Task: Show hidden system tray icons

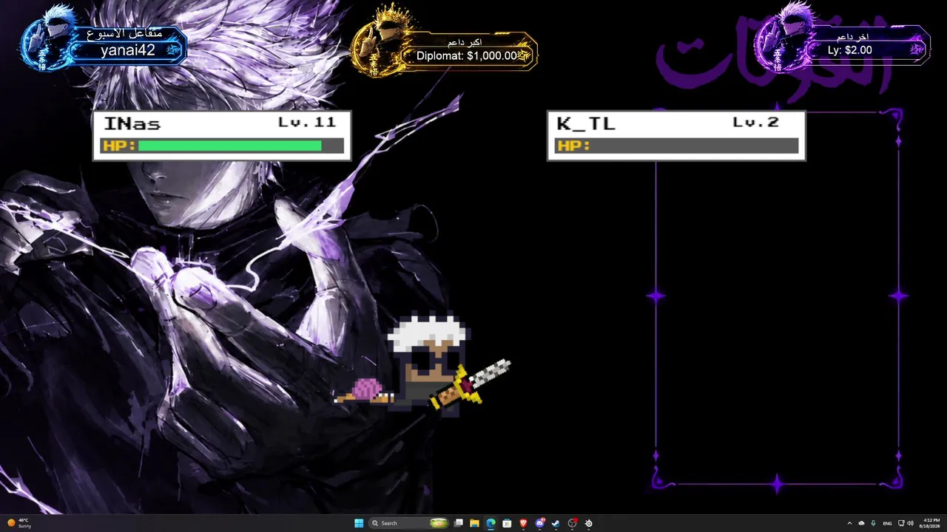Action: click(849, 523)
